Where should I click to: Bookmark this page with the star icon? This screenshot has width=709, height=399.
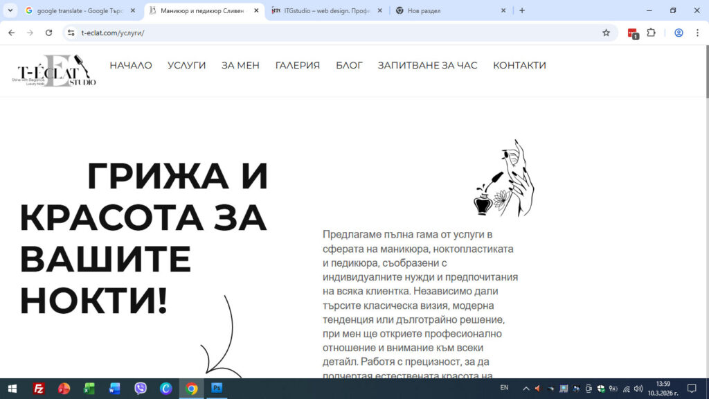pos(606,33)
